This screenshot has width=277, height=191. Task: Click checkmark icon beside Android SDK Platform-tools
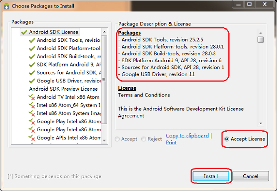[32, 48]
